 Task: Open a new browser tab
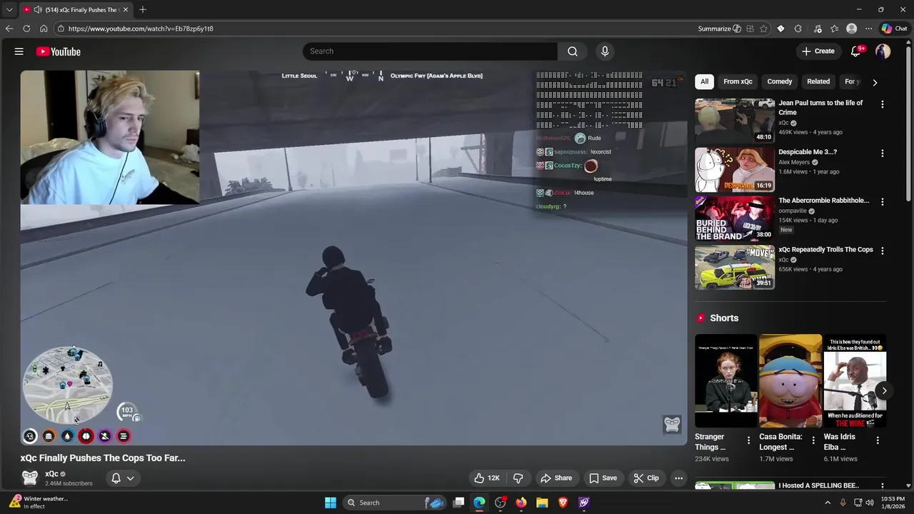tap(143, 10)
